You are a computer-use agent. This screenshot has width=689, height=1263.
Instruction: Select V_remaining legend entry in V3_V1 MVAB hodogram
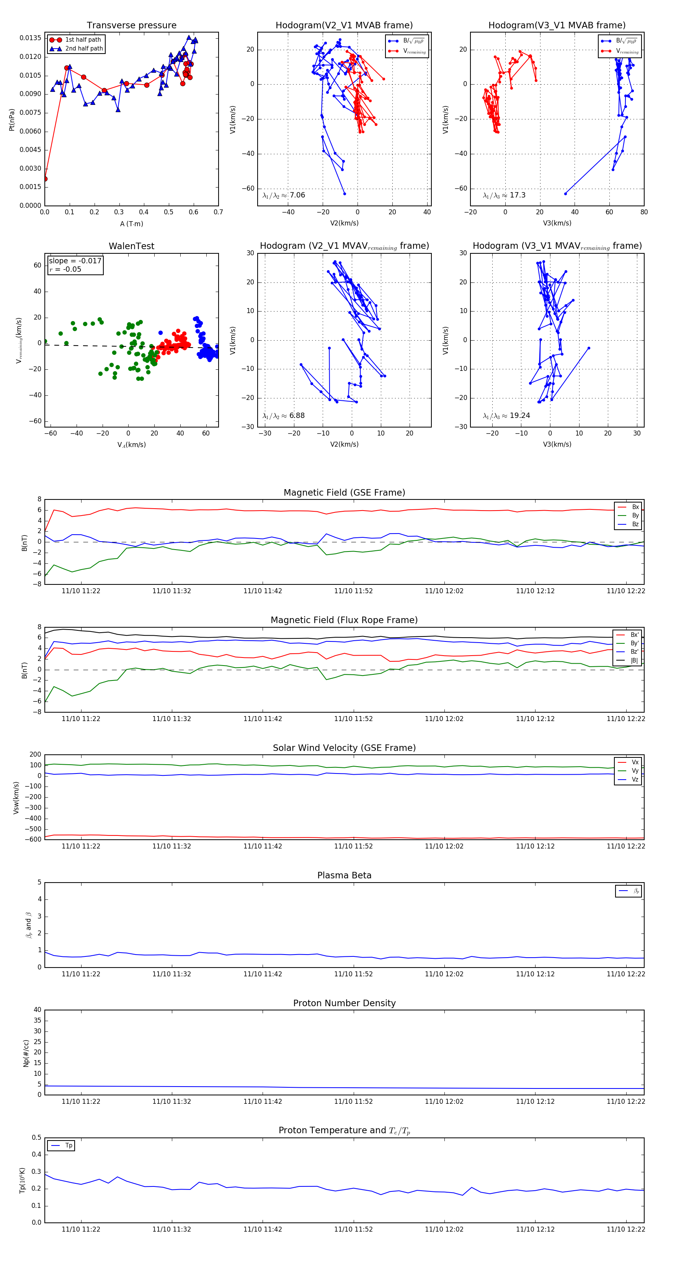click(x=620, y=51)
